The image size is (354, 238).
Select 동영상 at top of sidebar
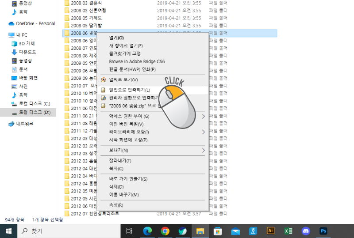(x=25, y=4)
